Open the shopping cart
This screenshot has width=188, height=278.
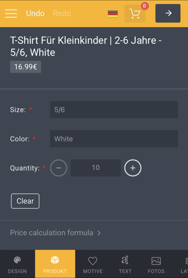pos(135,14)
